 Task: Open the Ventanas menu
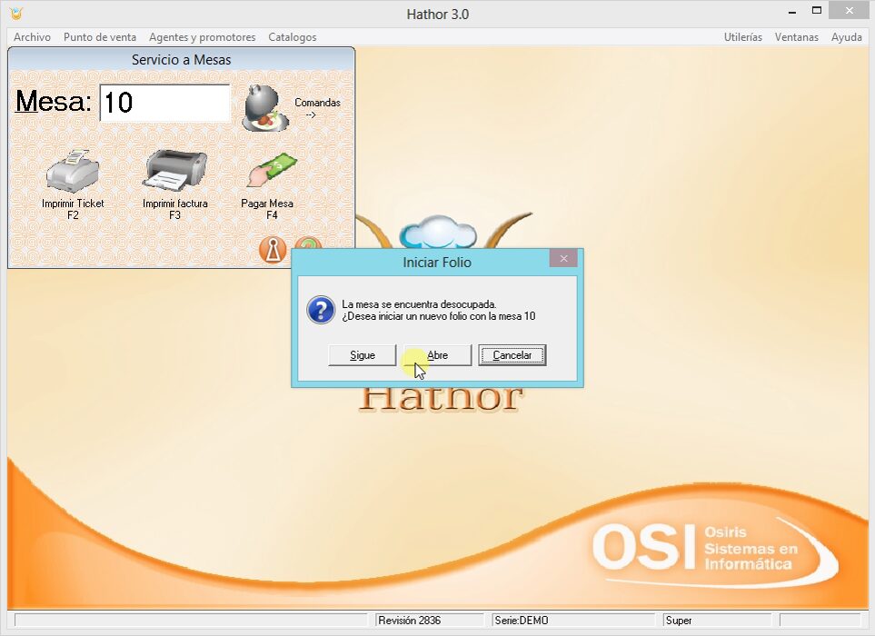tap(796, 37)
